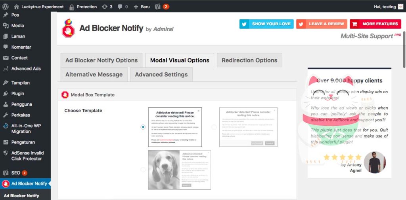The height and width of the screenshot is (200, 406).
Task: Click the SHOW YOUR LOVE Twitter button
Action: coord(266,24)
